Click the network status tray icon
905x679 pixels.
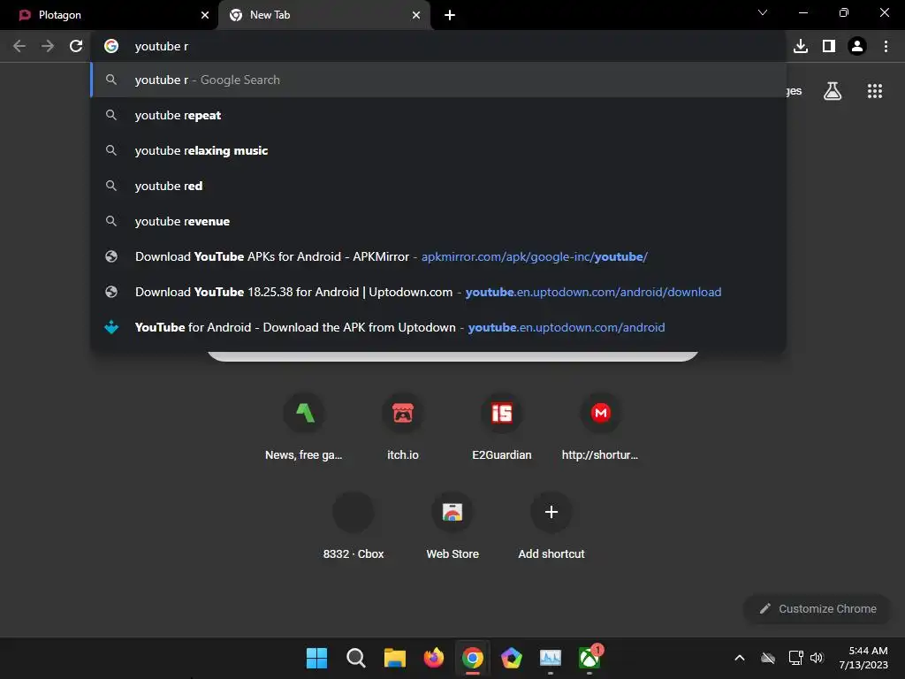(x=796, y=658)
